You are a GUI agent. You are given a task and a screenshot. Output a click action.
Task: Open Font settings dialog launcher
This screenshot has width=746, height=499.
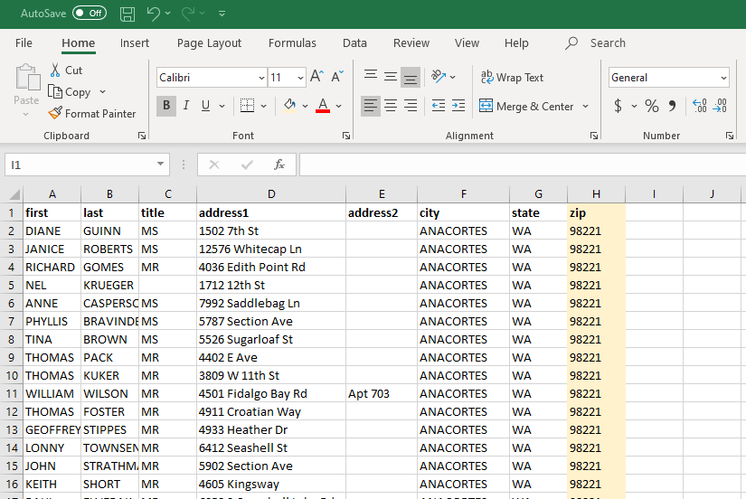pos(346,136)
